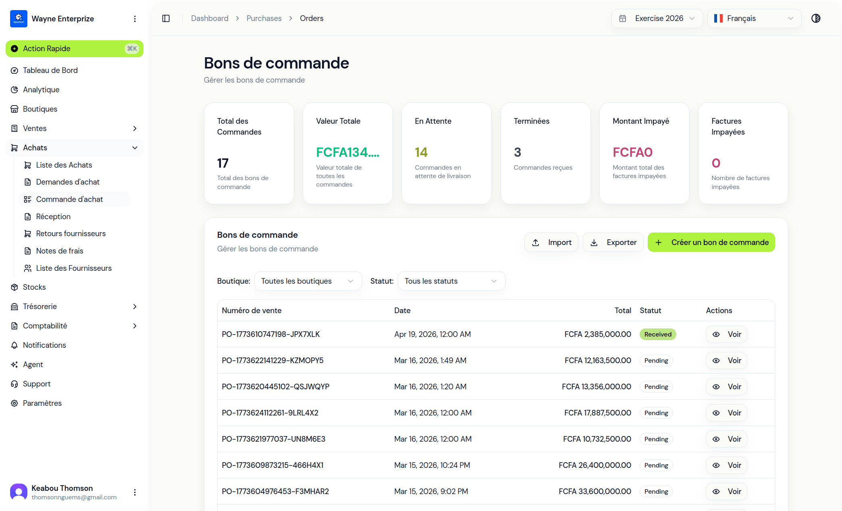Open the Français language dropdown

tap(754, 19)
